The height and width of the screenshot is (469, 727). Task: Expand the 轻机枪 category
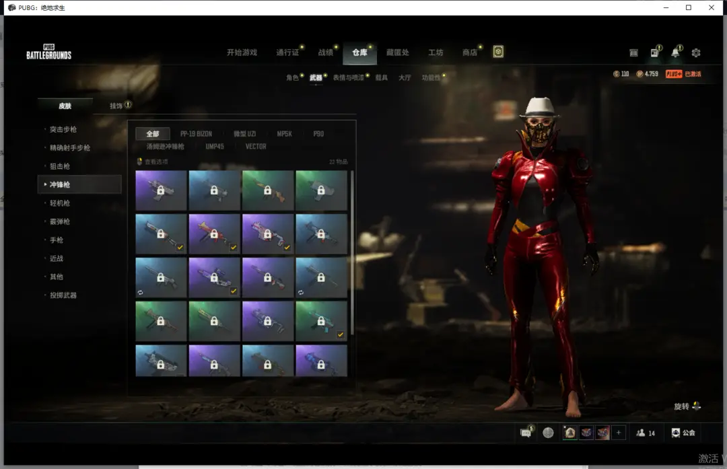pyautogui.click(x=60, y=203)
